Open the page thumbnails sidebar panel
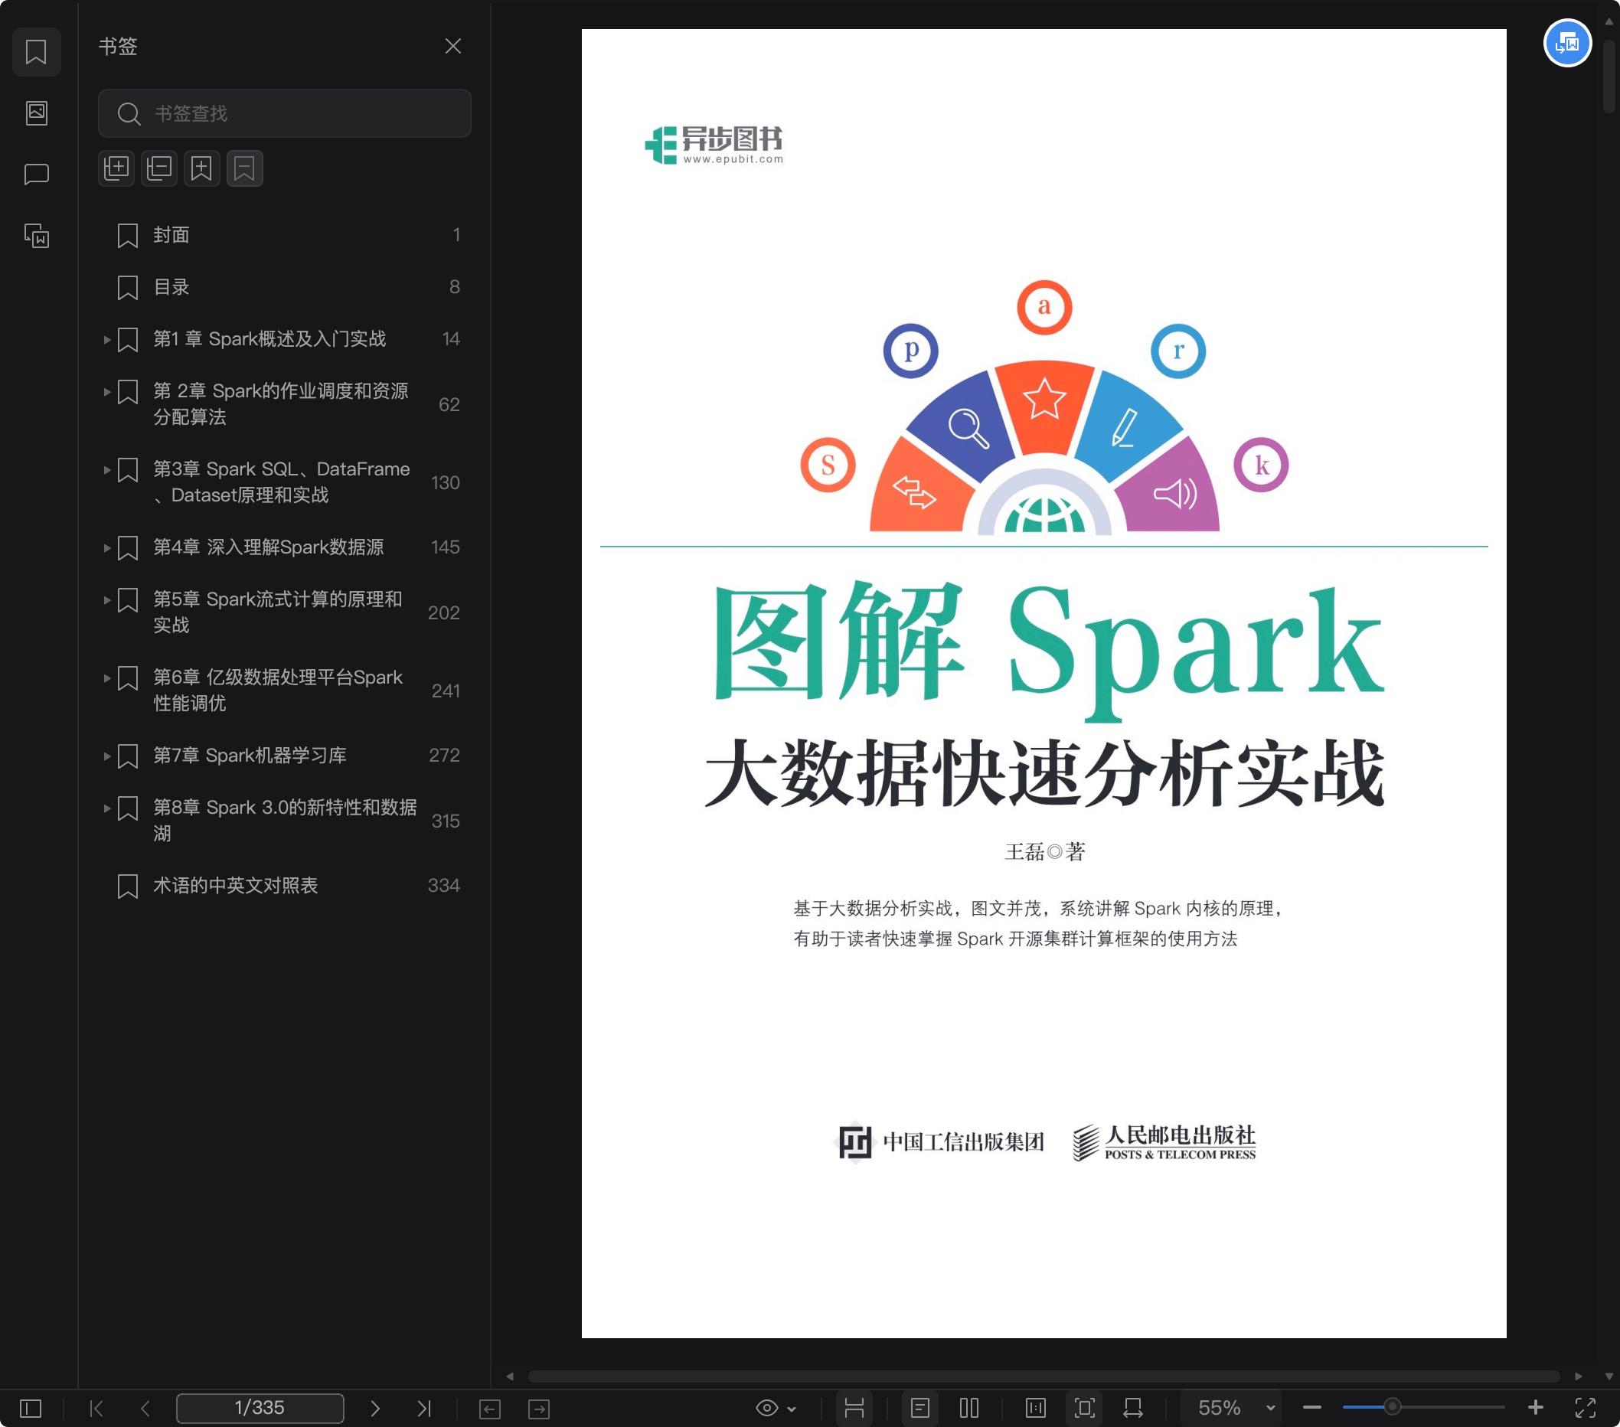 (37, 113)
